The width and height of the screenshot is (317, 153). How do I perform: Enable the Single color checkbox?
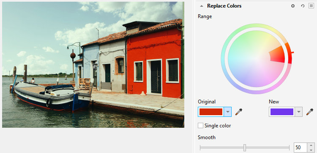click(x=200, y=126)
